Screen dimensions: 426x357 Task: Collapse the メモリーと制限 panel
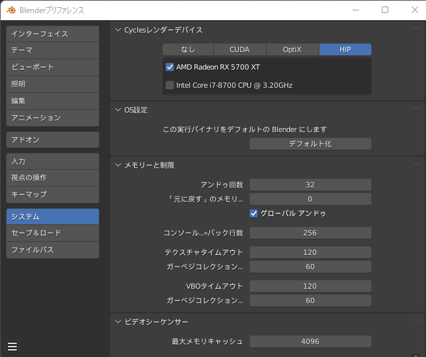118,165
